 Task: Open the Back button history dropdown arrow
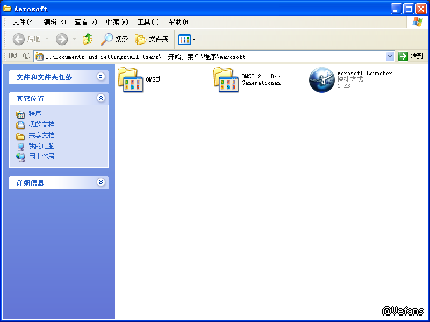(x=47, y=39)
